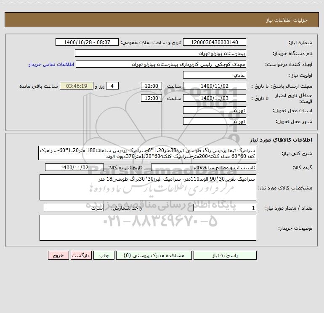Click the request creator field 'مهدی کوچکی'

(x=161, y=64)
